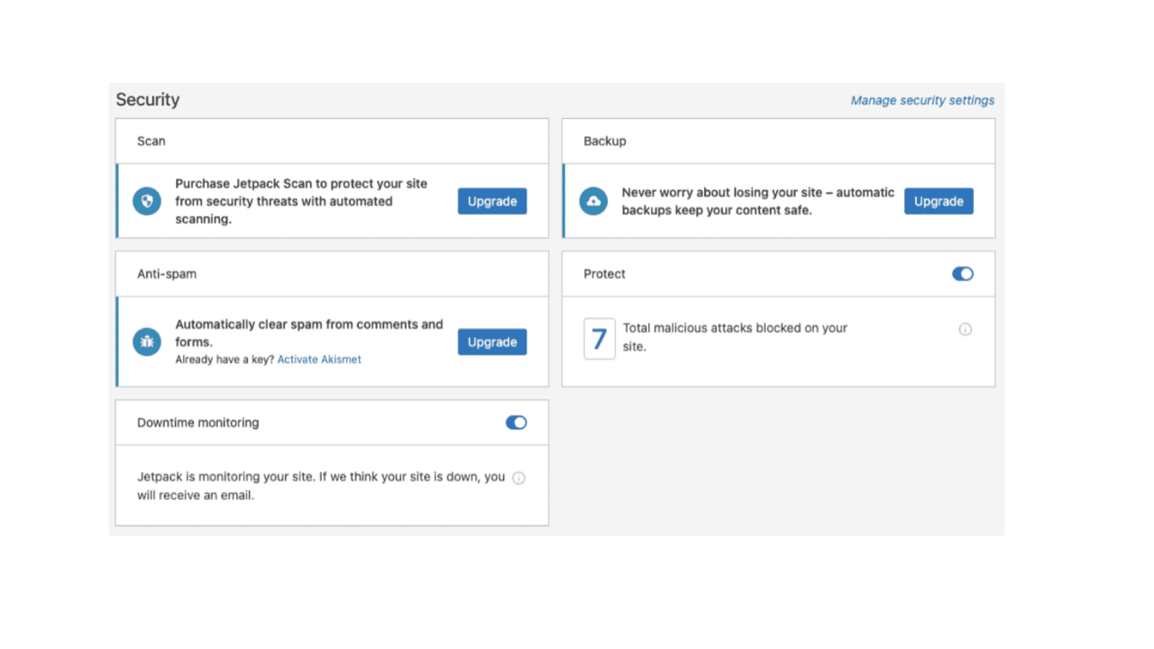This screenshot has height=649, width=1154.
Task: Click the 'Never worry about losing your site' text
Action: (758, 201)
